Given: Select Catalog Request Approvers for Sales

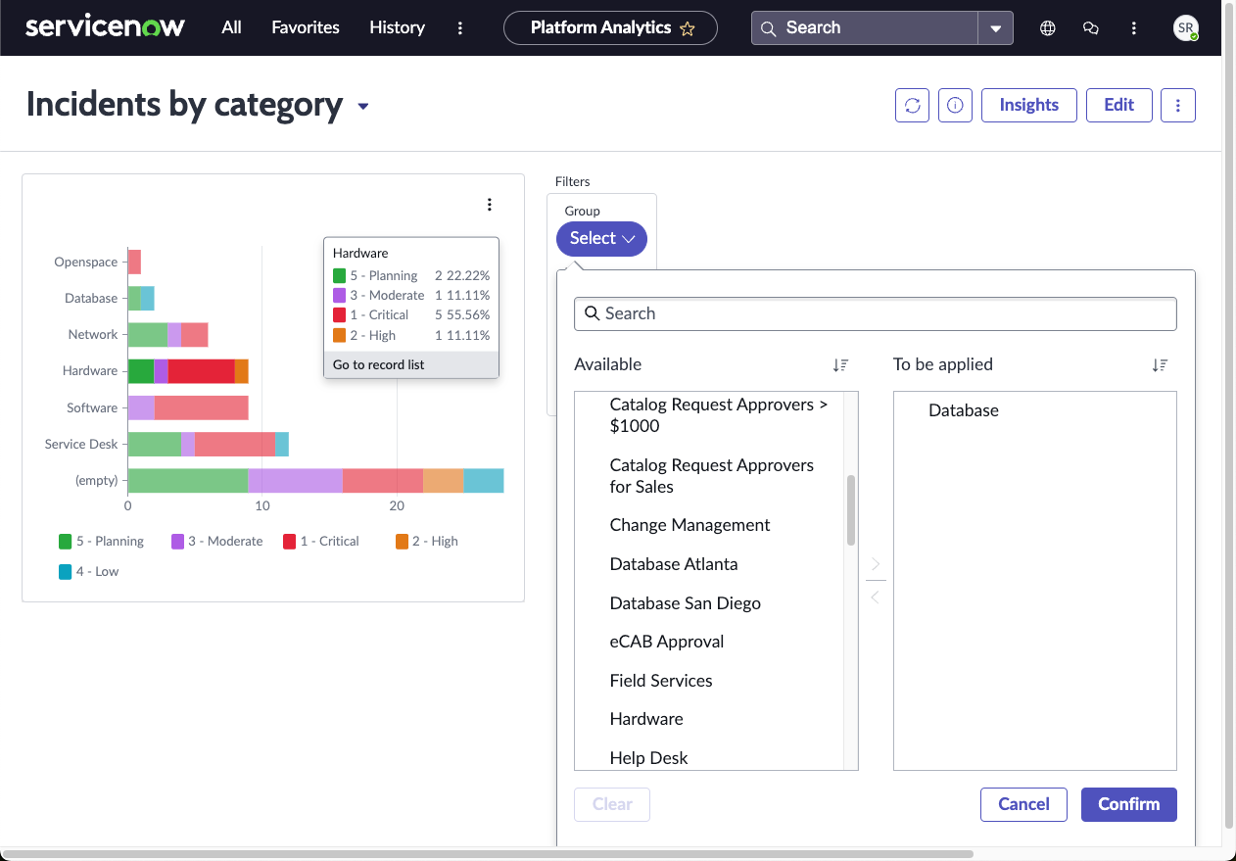Looking at the screenshot, I should coord(711,475).
